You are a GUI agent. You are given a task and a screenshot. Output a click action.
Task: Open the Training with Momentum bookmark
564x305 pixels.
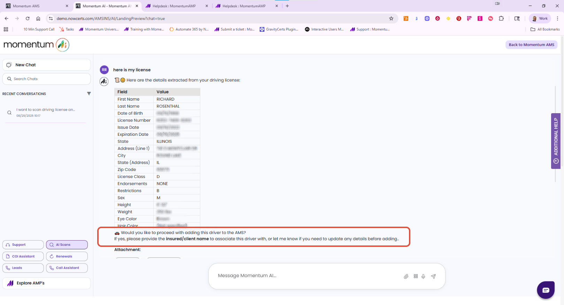(144, 29)
